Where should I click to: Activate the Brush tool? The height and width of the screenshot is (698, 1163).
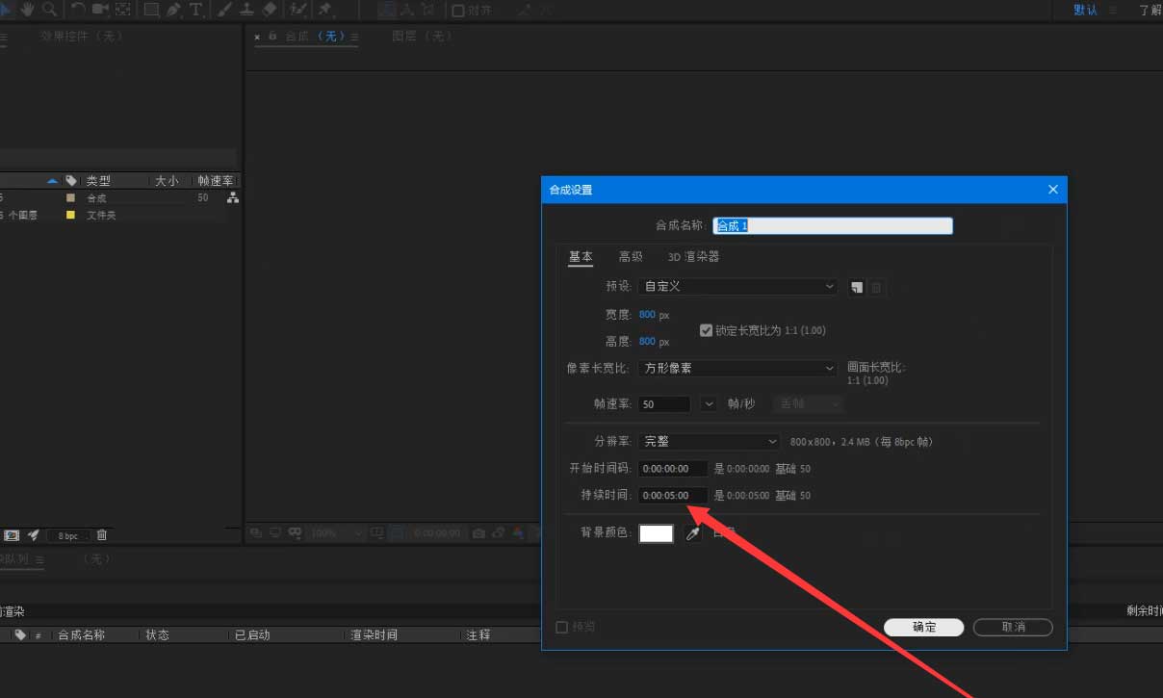pos(223,10)
